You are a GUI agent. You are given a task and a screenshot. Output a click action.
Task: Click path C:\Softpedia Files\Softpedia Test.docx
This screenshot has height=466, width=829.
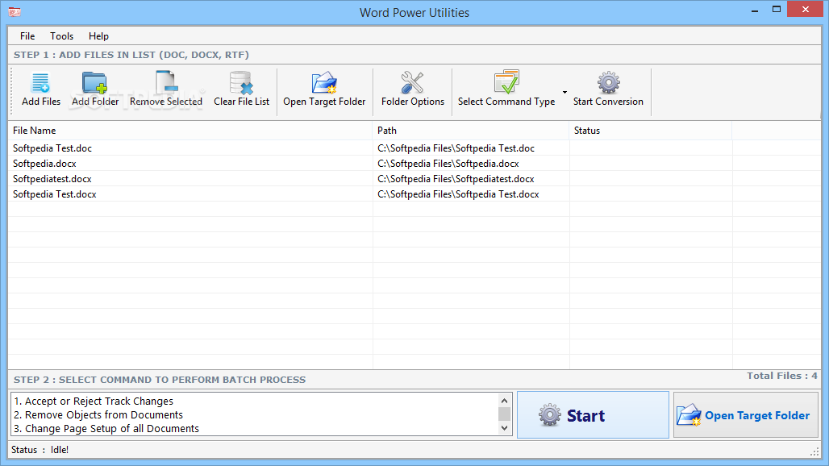(x=458, y=194)
